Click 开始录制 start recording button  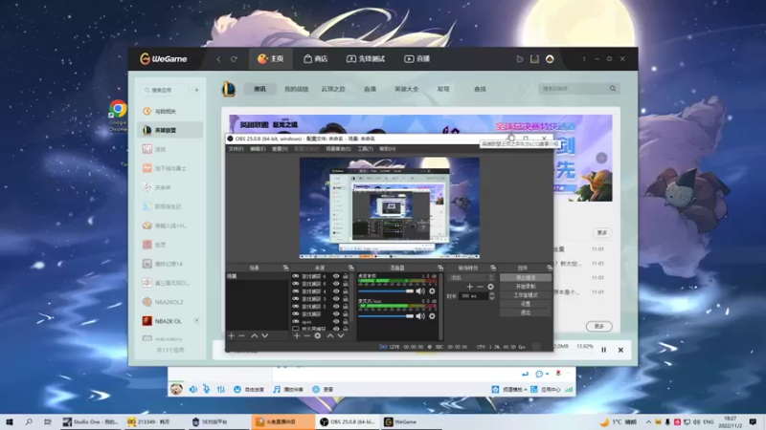click(526, 286)
